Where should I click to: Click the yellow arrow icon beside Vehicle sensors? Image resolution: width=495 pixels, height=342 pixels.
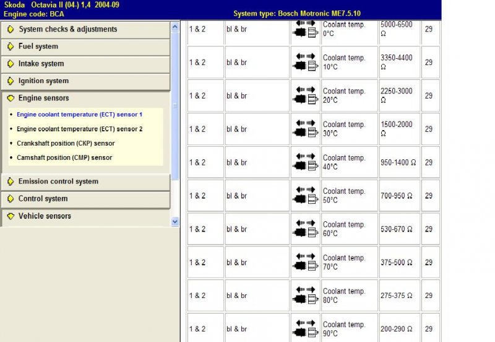tap(11, 216)
